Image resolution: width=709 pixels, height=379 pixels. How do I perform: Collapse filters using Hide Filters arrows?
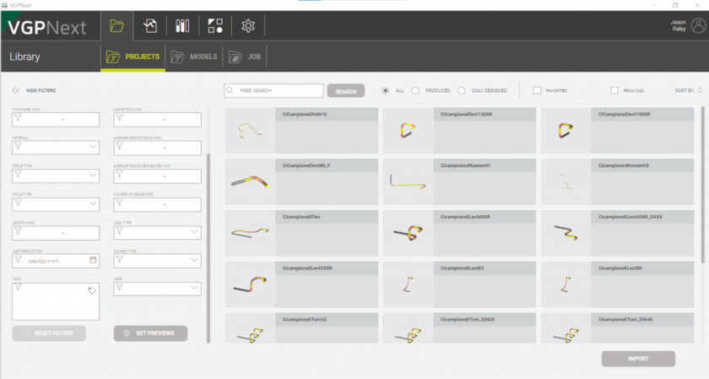[15, 90]
